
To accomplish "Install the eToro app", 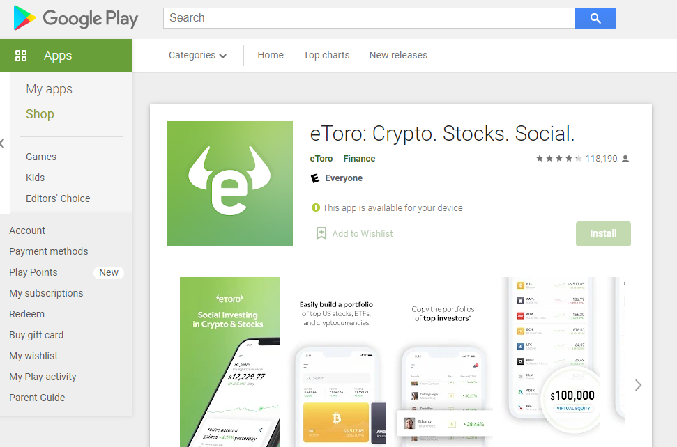I will point(603,234).
